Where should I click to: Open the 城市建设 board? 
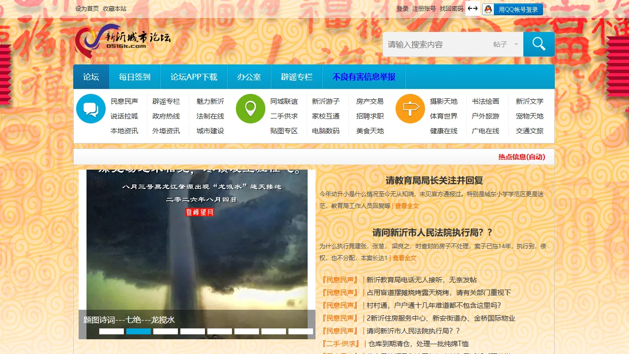tap(210, 131)
